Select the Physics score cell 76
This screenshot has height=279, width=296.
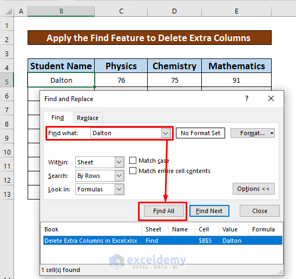tap(121, 80)
